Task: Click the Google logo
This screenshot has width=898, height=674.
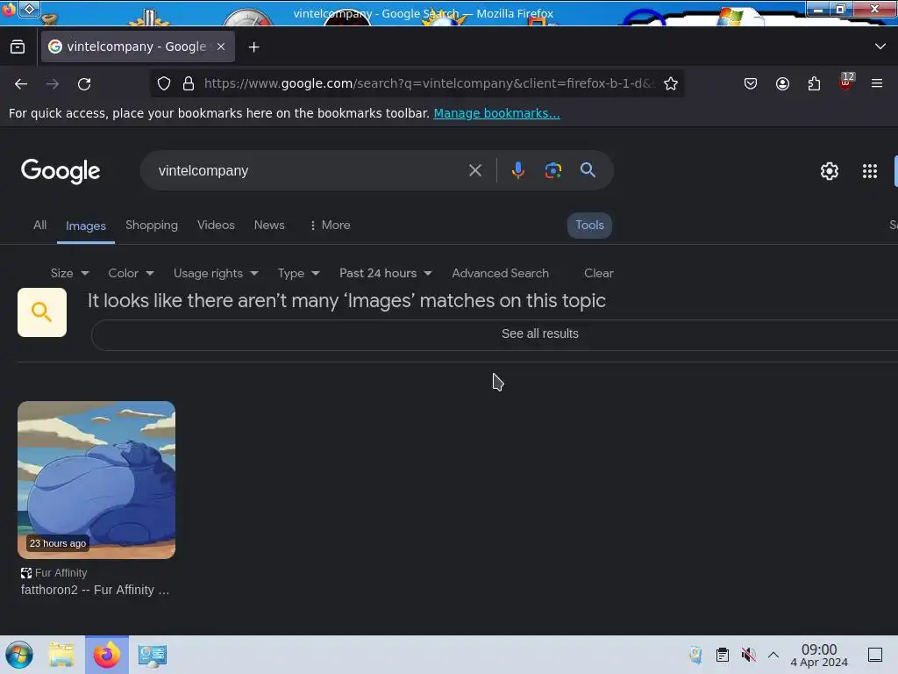Action: 61,171
